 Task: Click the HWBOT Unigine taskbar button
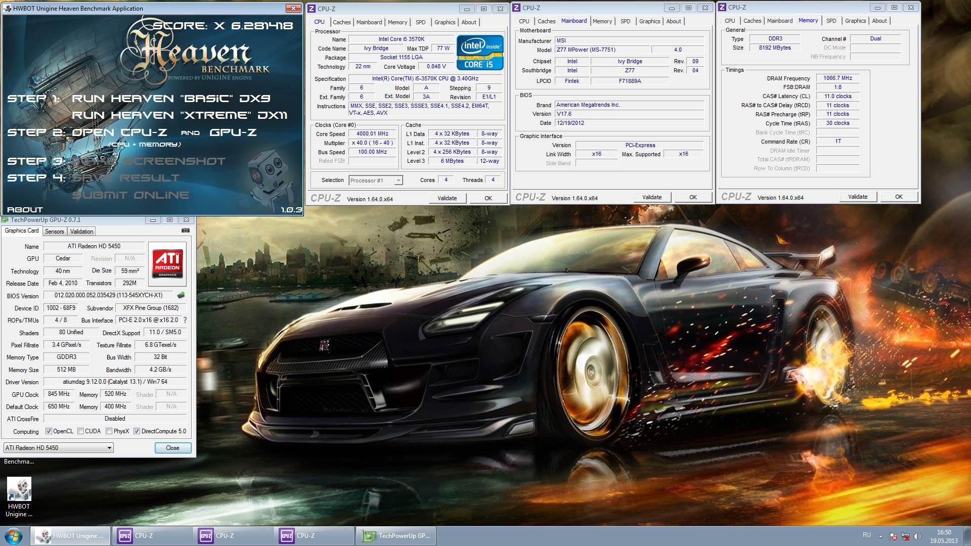click(70, 536)
